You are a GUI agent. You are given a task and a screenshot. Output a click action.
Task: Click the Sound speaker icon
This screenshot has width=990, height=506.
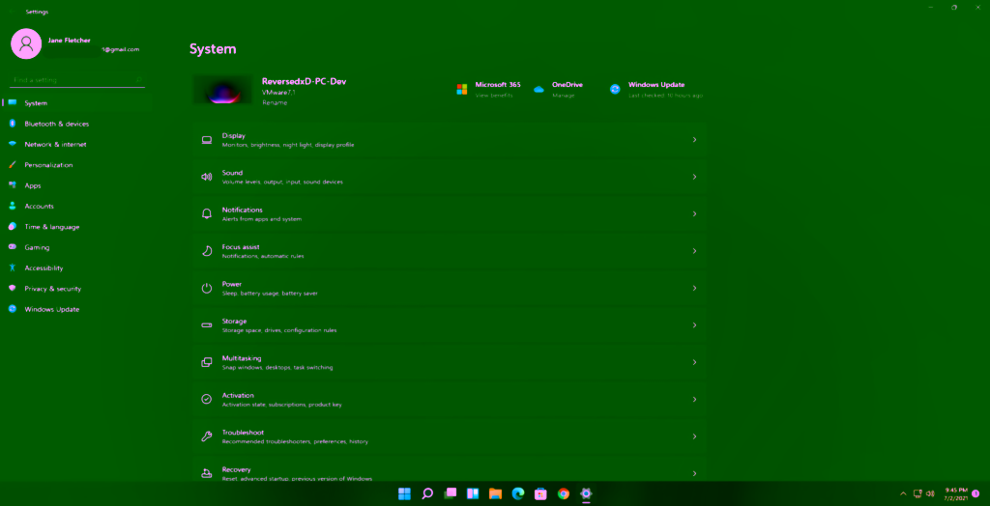(206, 177)
